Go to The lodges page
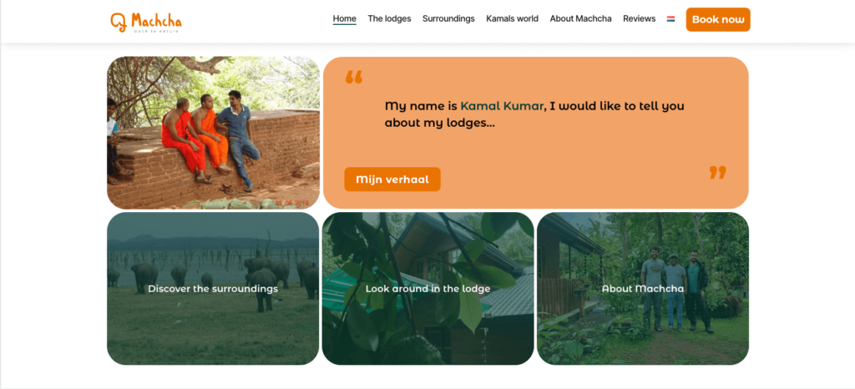855x389 pixels. pos(389,18)
